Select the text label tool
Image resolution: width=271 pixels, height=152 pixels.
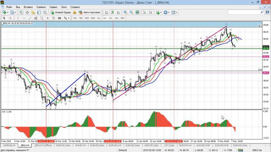pos(53,18)
